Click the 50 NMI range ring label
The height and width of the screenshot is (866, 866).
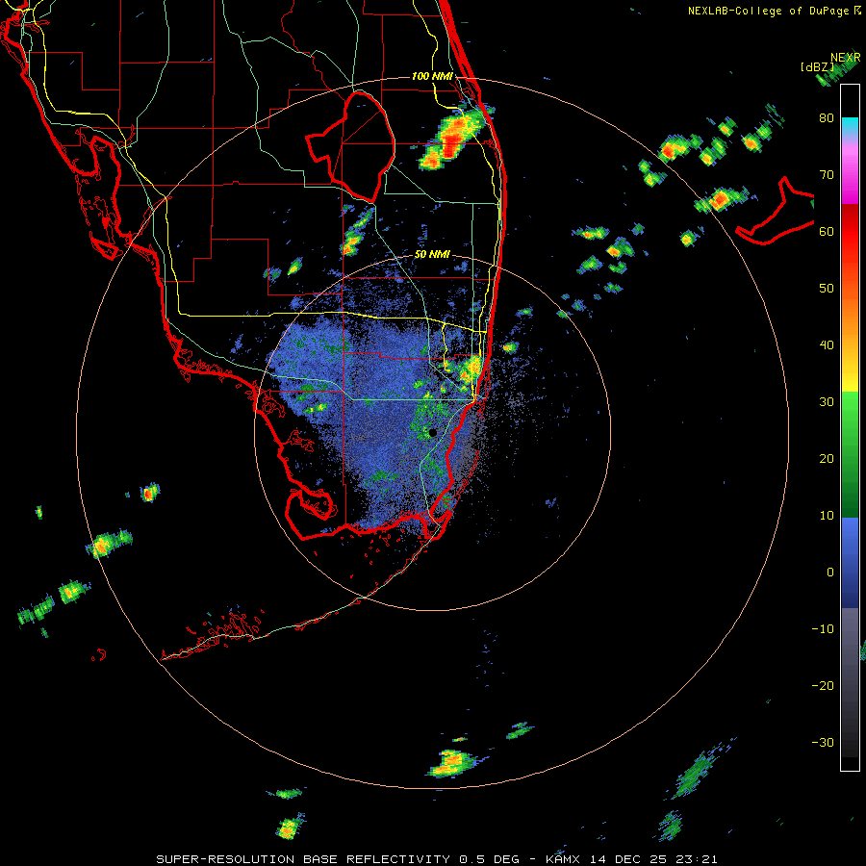[432, 255]
